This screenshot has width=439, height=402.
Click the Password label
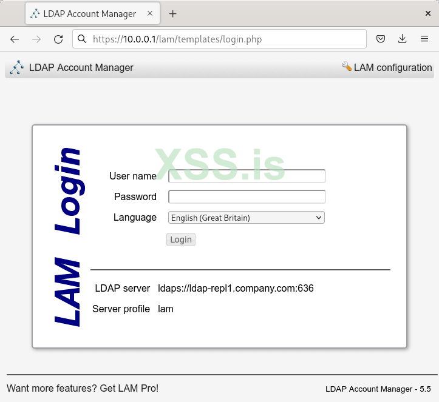pos(135,196)
